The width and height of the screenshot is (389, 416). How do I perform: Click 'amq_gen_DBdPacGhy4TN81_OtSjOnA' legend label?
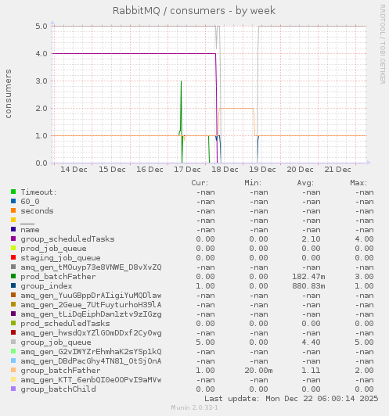pos(91,361)
